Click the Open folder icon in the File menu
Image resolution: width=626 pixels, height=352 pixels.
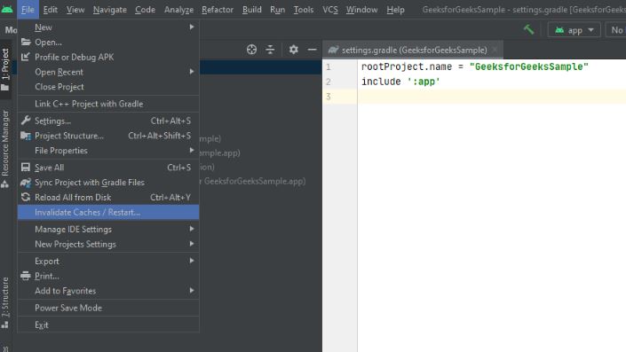pyautogui.click(x=26, y=42)
